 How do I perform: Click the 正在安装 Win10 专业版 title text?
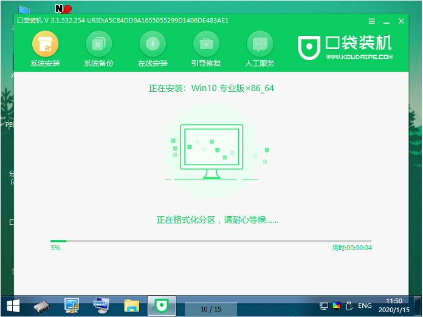click(211, 88)
